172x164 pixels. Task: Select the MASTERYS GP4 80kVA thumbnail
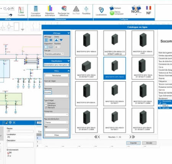click(x=86, y=94)
